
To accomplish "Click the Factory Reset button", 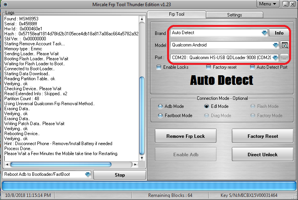I will coord(263,136).
